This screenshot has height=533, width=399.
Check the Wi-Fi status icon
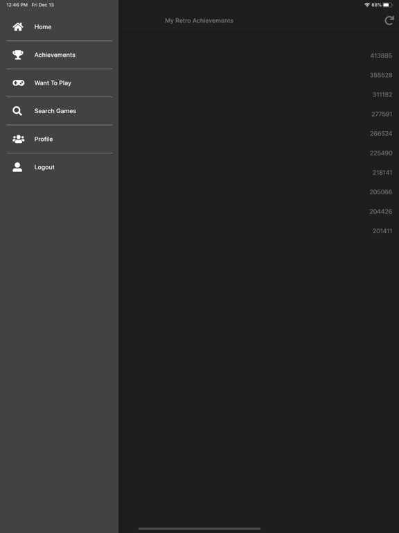coord(367,5)
